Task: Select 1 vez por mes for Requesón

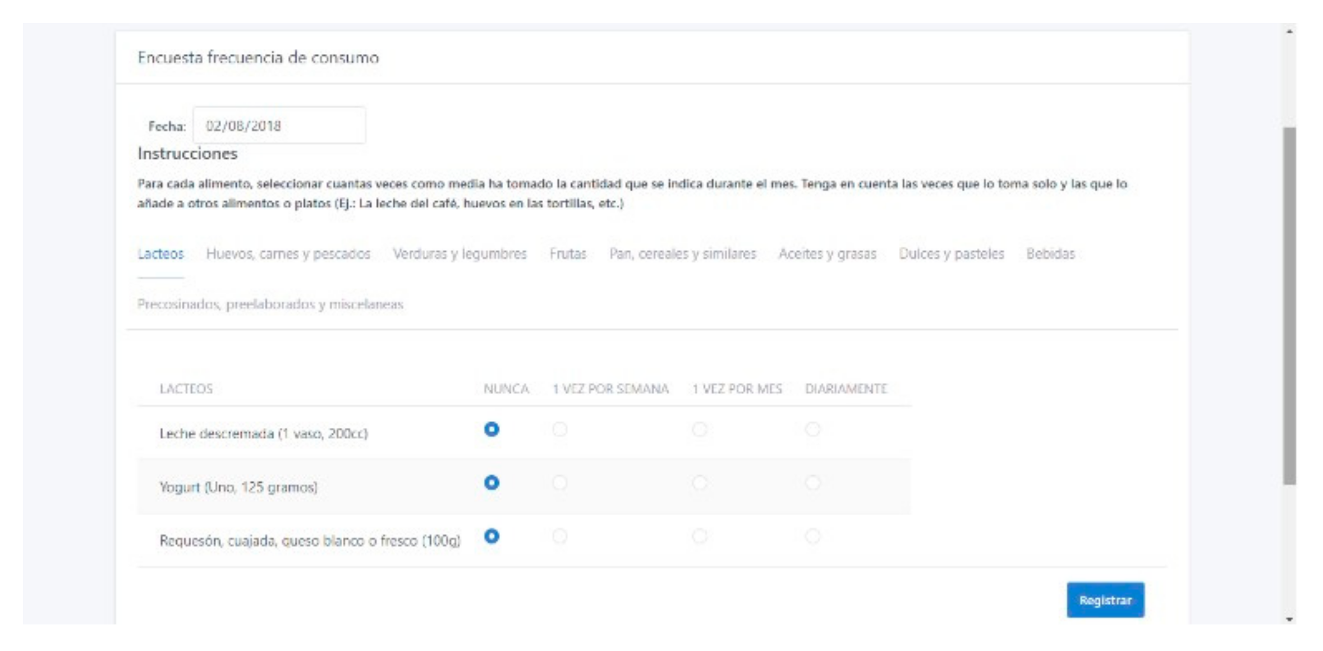Action: point(699,536)
